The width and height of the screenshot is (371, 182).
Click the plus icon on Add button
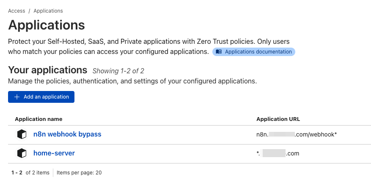click(17, 97)
